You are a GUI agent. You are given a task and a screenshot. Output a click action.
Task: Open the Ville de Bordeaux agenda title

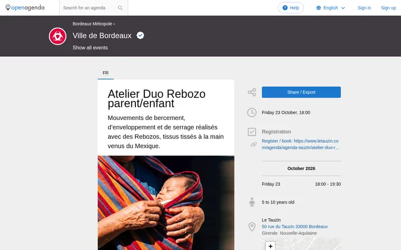(x=102, y=36)
